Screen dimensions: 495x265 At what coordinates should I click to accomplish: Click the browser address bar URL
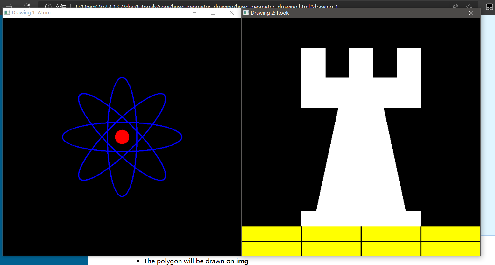pos(207,6)
